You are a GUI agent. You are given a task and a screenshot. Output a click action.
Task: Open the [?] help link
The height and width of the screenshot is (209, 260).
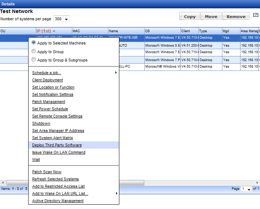(x=256, y=14)
